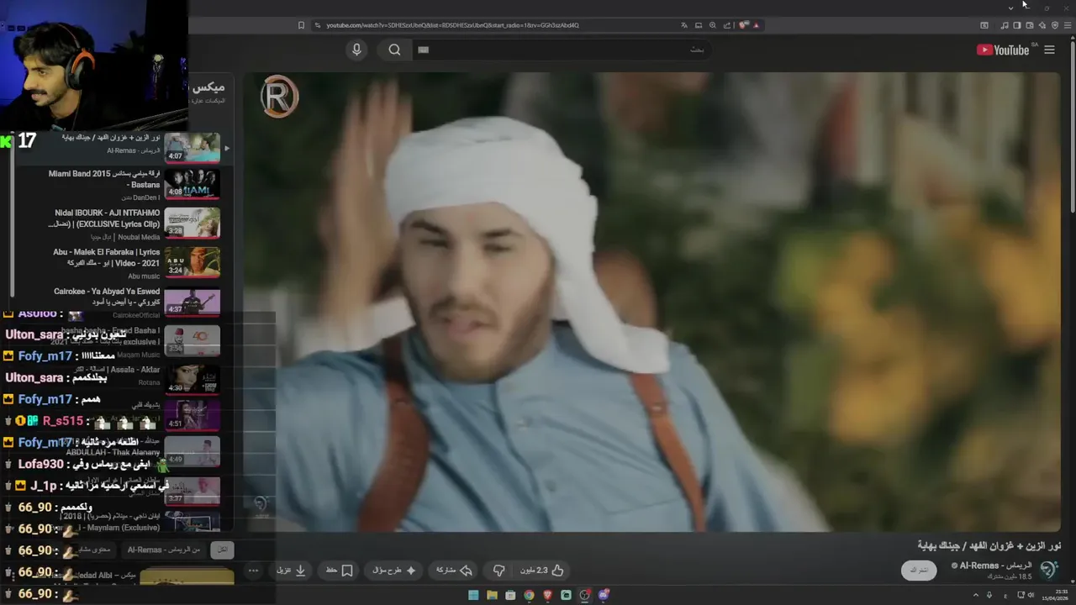Bookmark this page via bookmark icon

(301, 25)
